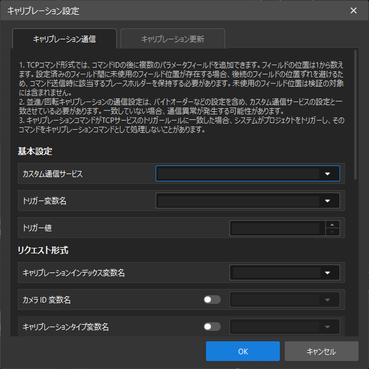
Task: Switch to the キャリブレーション通信 tab
Action: pyautogui.click(x=64, y=39)
